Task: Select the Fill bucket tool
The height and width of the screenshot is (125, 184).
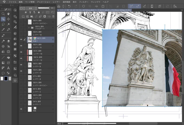Action: click(8, 57)
